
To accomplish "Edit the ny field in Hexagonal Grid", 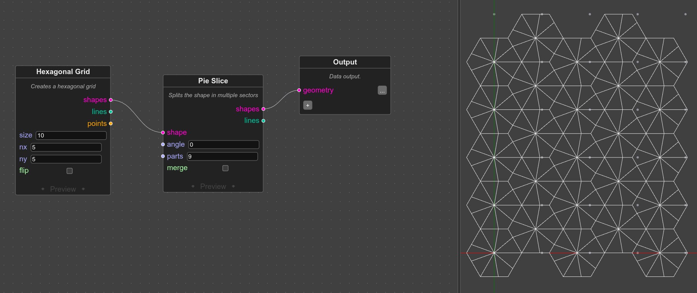I will point(66,159).
